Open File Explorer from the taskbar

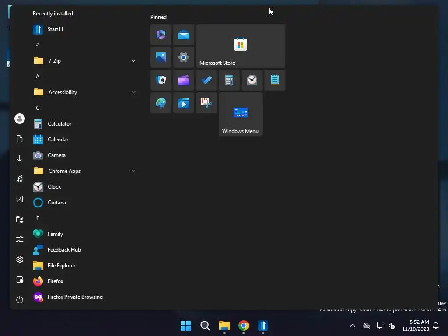pyautogui.click(x=224, y=325)
